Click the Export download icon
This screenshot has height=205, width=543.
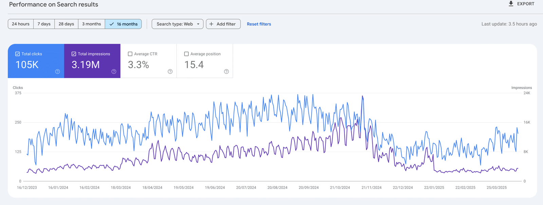511,4
